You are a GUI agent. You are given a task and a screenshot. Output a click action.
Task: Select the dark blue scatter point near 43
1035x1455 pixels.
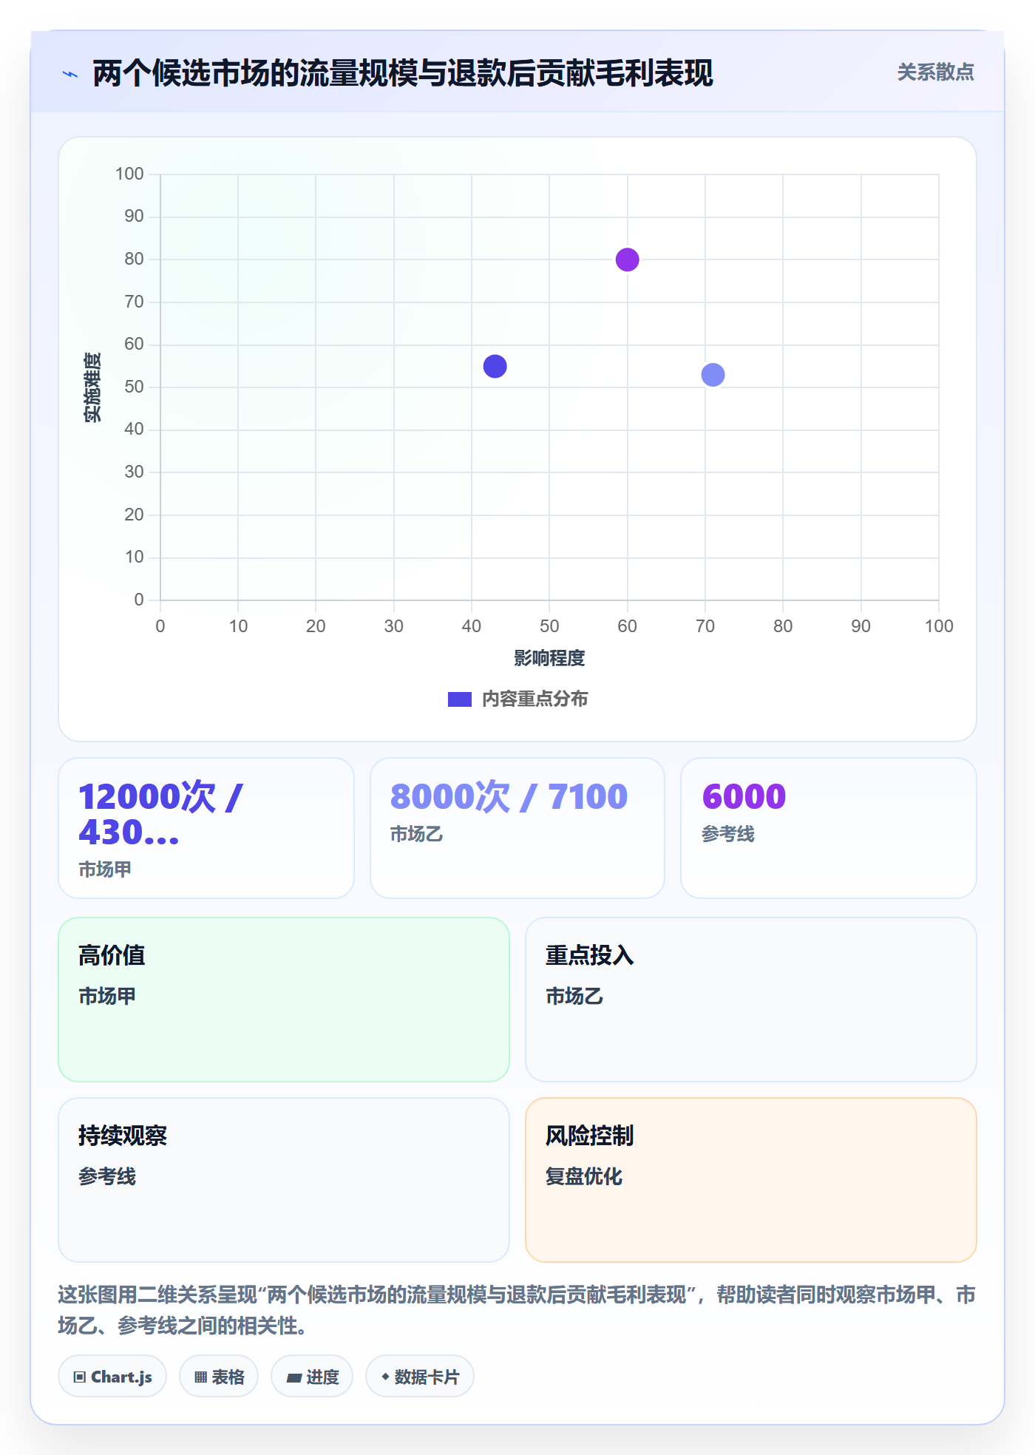click(x=495, y=366)
